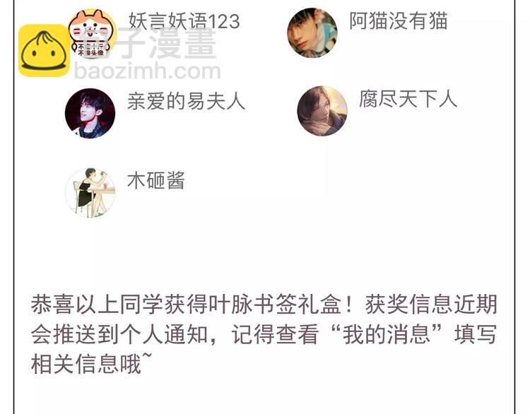Image resolution: width=530 pixels, height=414 pixels.
Task: Click the words 获奖信息近期
Action: pos(431,304)
